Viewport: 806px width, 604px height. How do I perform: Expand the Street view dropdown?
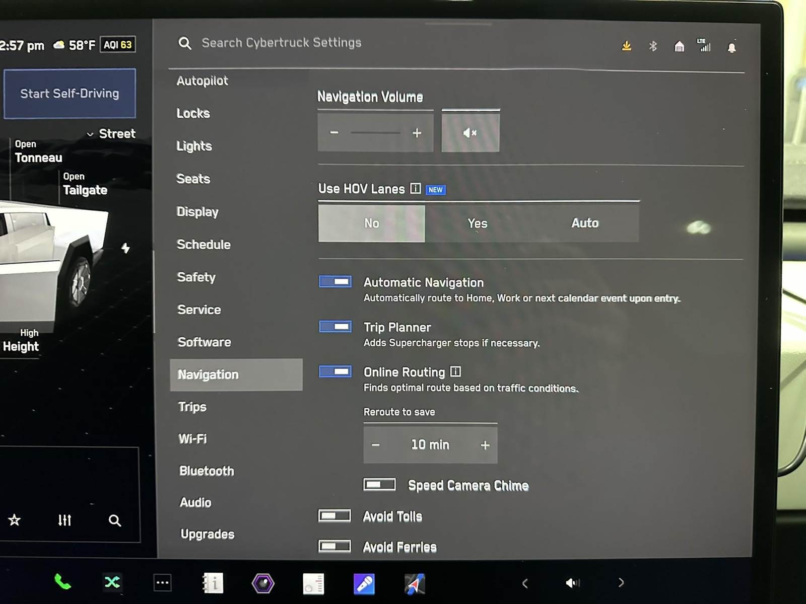tap(111, 134)
